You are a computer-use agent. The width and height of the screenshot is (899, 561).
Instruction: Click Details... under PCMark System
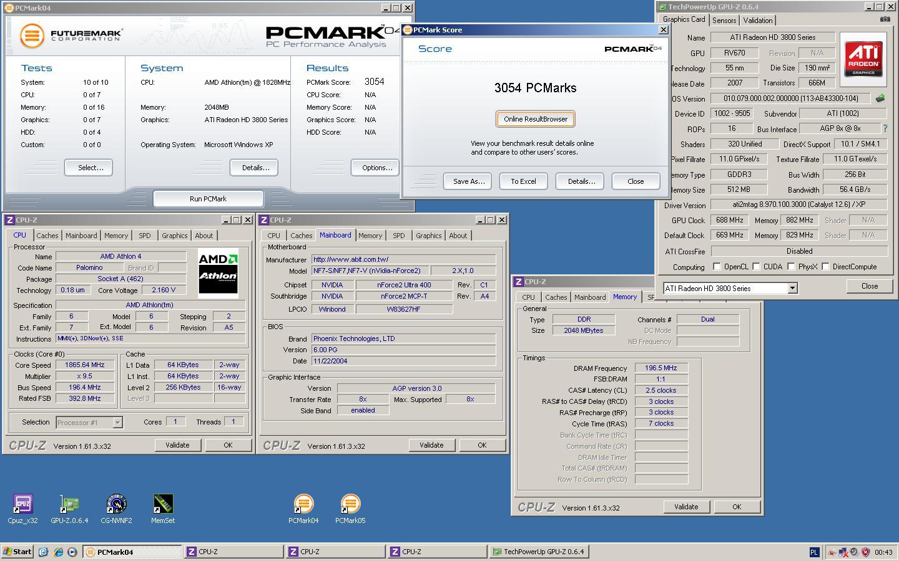click(255, 168)
